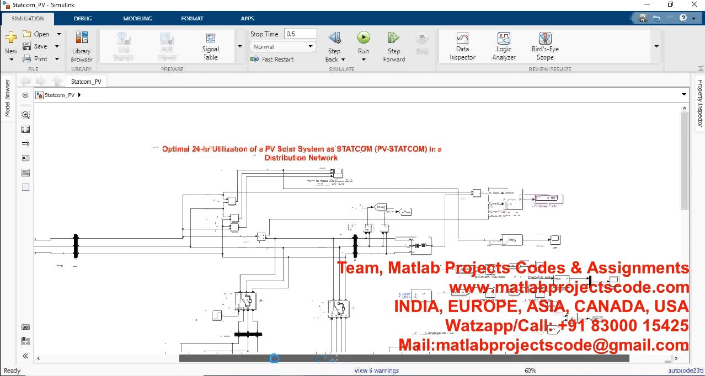Collapse the palette with double chevron icon

(x=25, y=356)
